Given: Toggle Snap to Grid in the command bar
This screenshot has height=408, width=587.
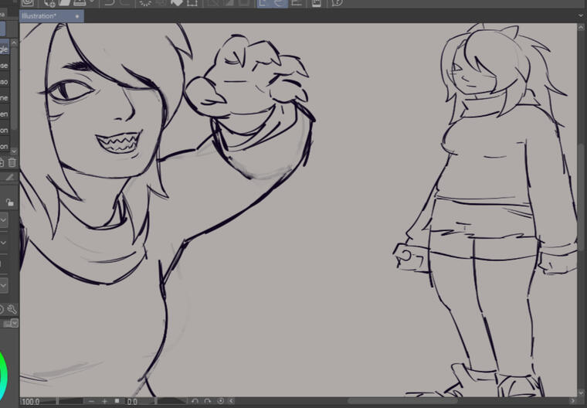Looking at the screenshot, I should [x=296, y=3].
